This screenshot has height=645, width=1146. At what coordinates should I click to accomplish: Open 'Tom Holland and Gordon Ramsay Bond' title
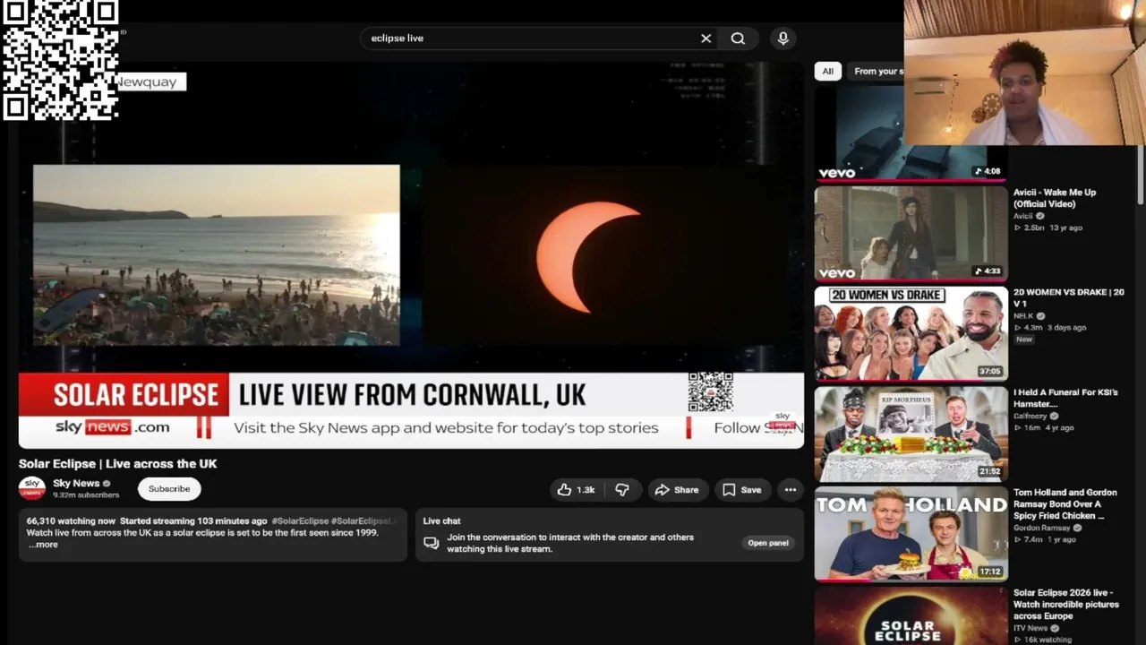coord(1065,504)
